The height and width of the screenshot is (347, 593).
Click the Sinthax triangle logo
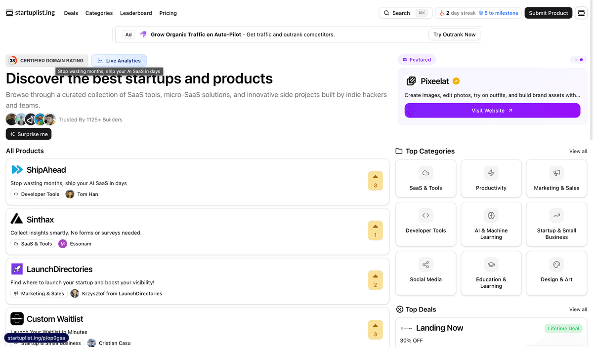point(17,219)
